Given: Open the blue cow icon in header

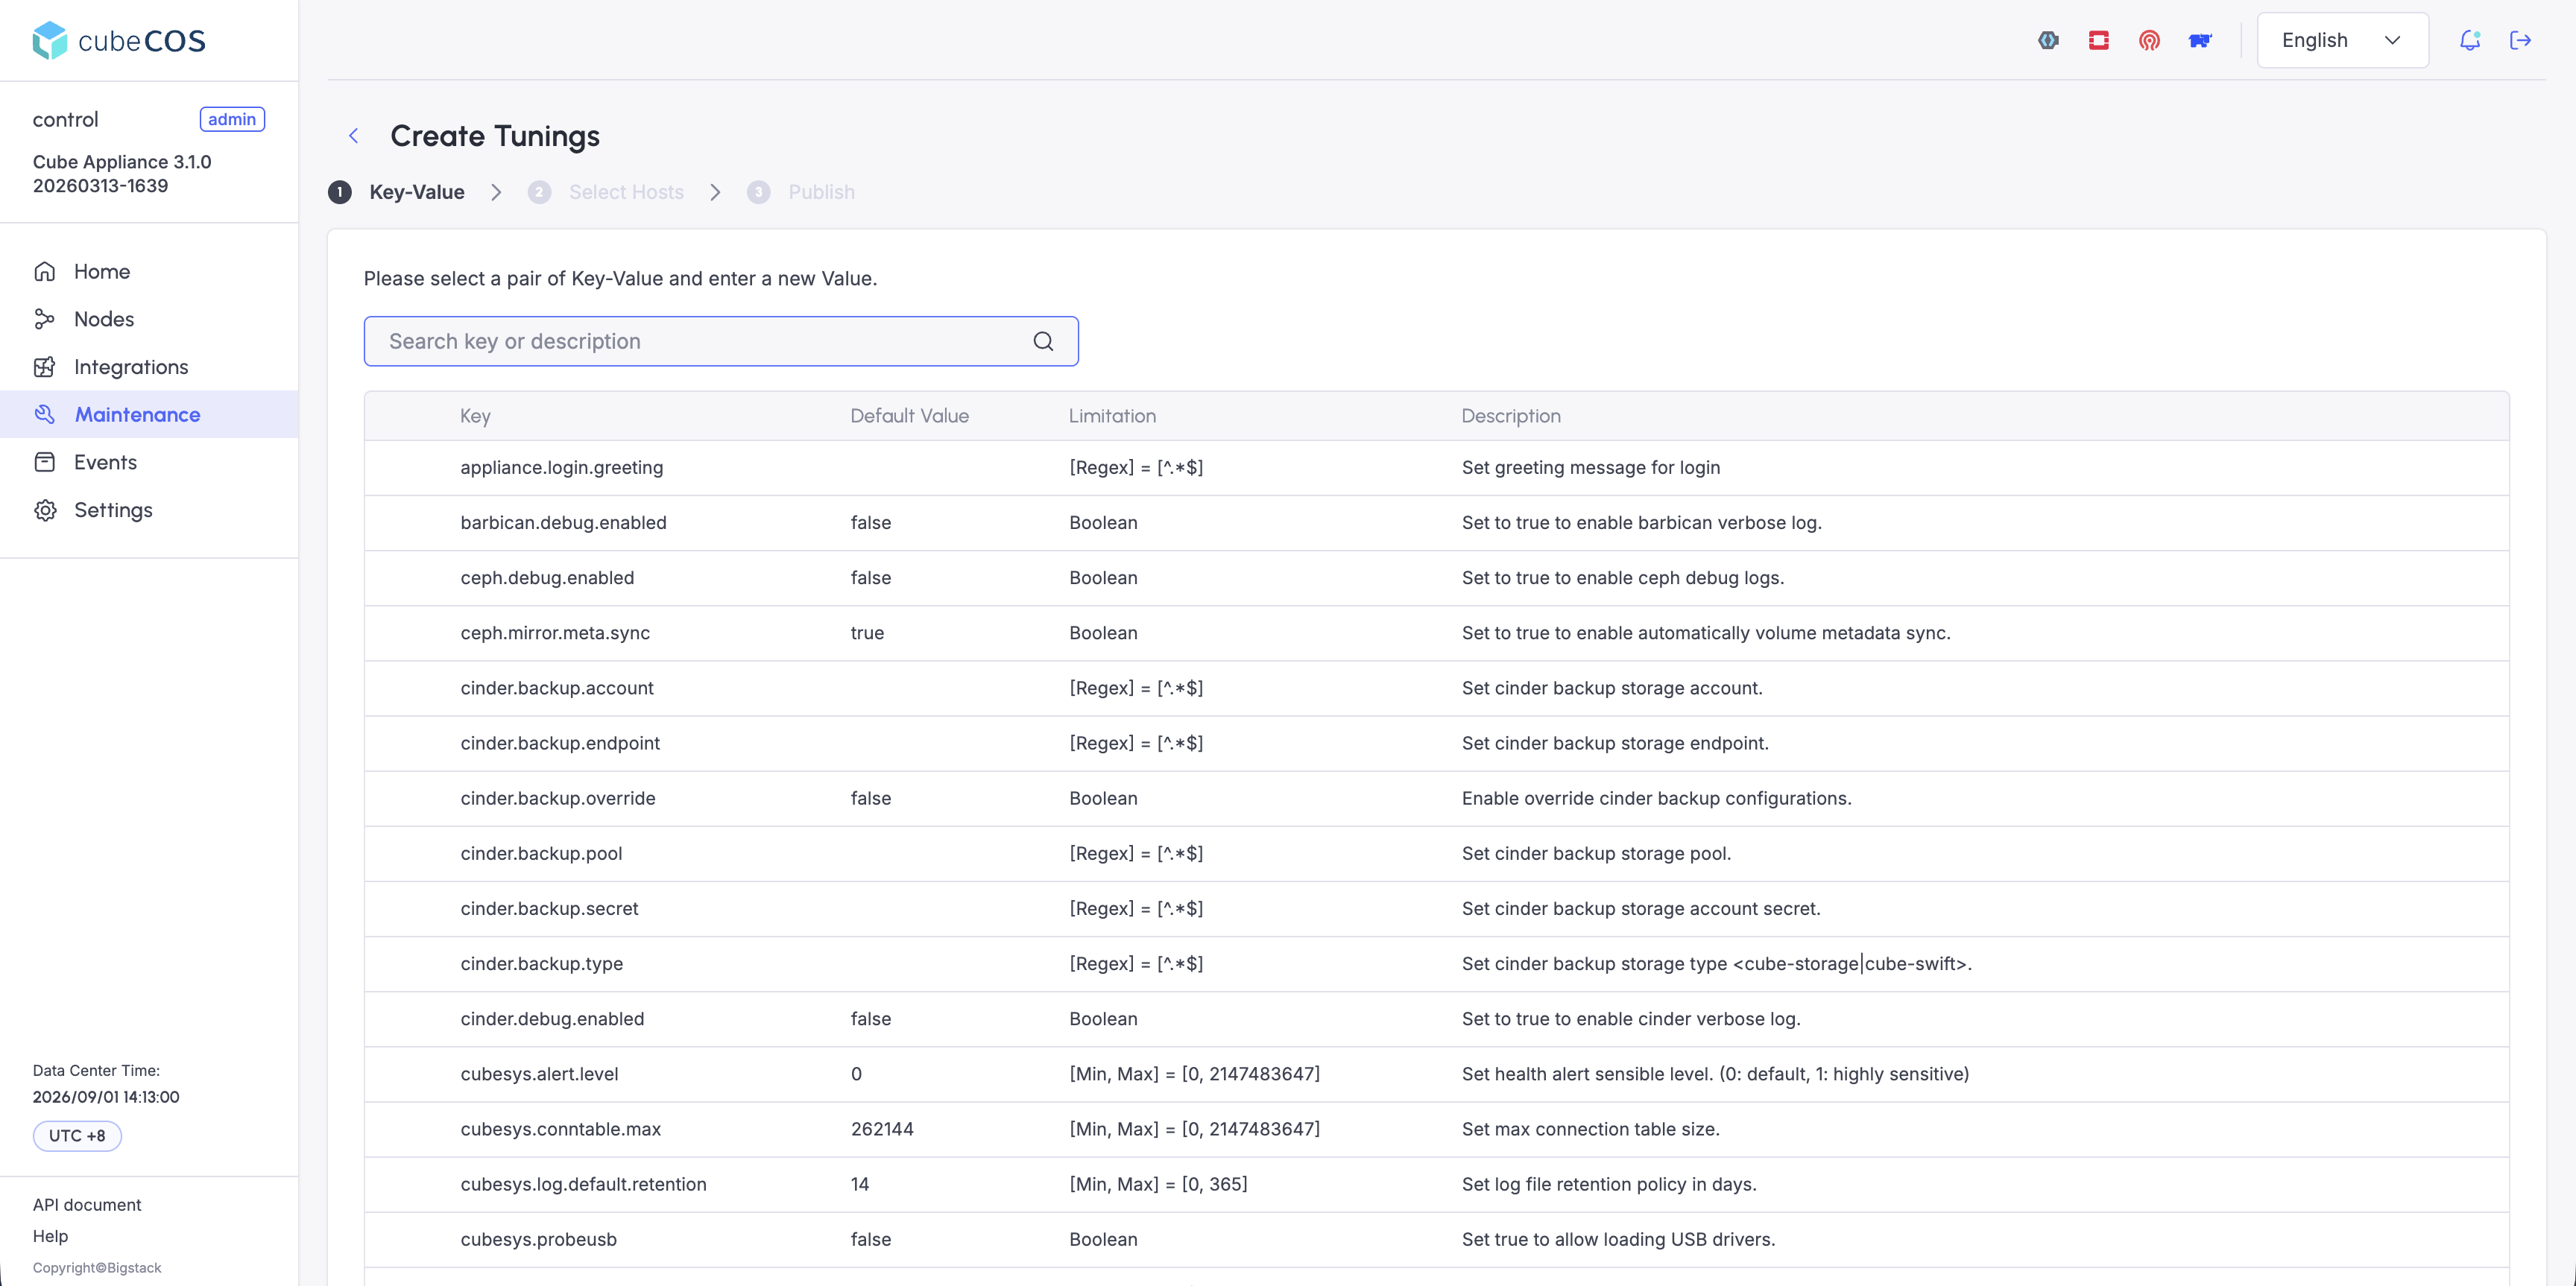Looking at the screenshot, I should click(2200, 40).
